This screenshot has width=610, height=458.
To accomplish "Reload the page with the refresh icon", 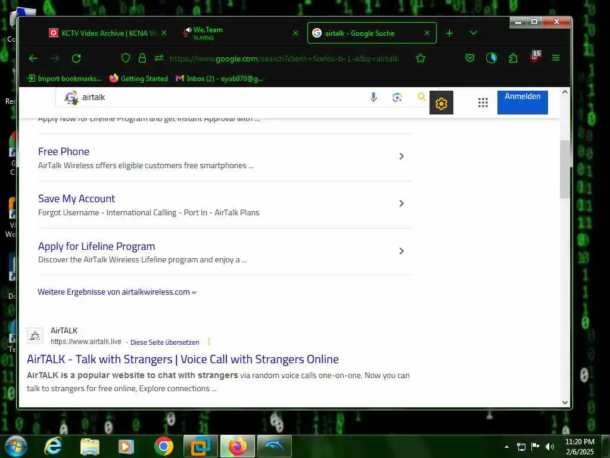I will point(76,58).
